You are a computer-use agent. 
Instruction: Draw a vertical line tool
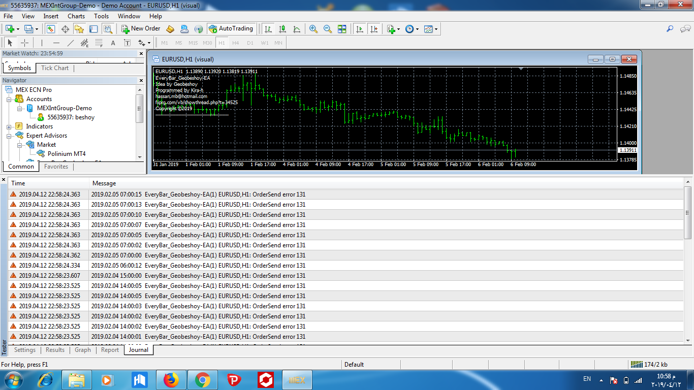pyautogui.click(x=42, y=43)
